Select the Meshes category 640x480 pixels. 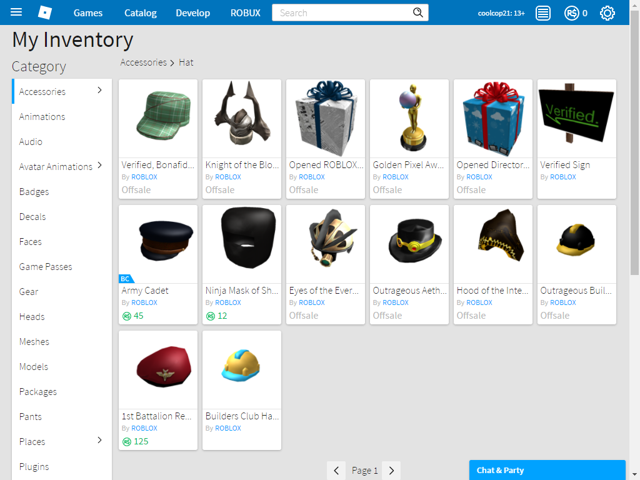(x=62, y=342)
